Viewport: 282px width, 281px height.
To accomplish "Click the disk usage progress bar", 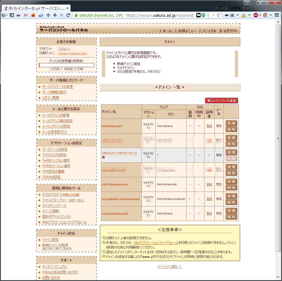I will (x=66, y=65).
